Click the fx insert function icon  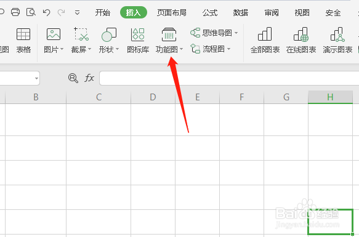click(x=89, y=78)
